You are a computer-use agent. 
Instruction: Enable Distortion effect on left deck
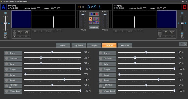pos(13,58)
